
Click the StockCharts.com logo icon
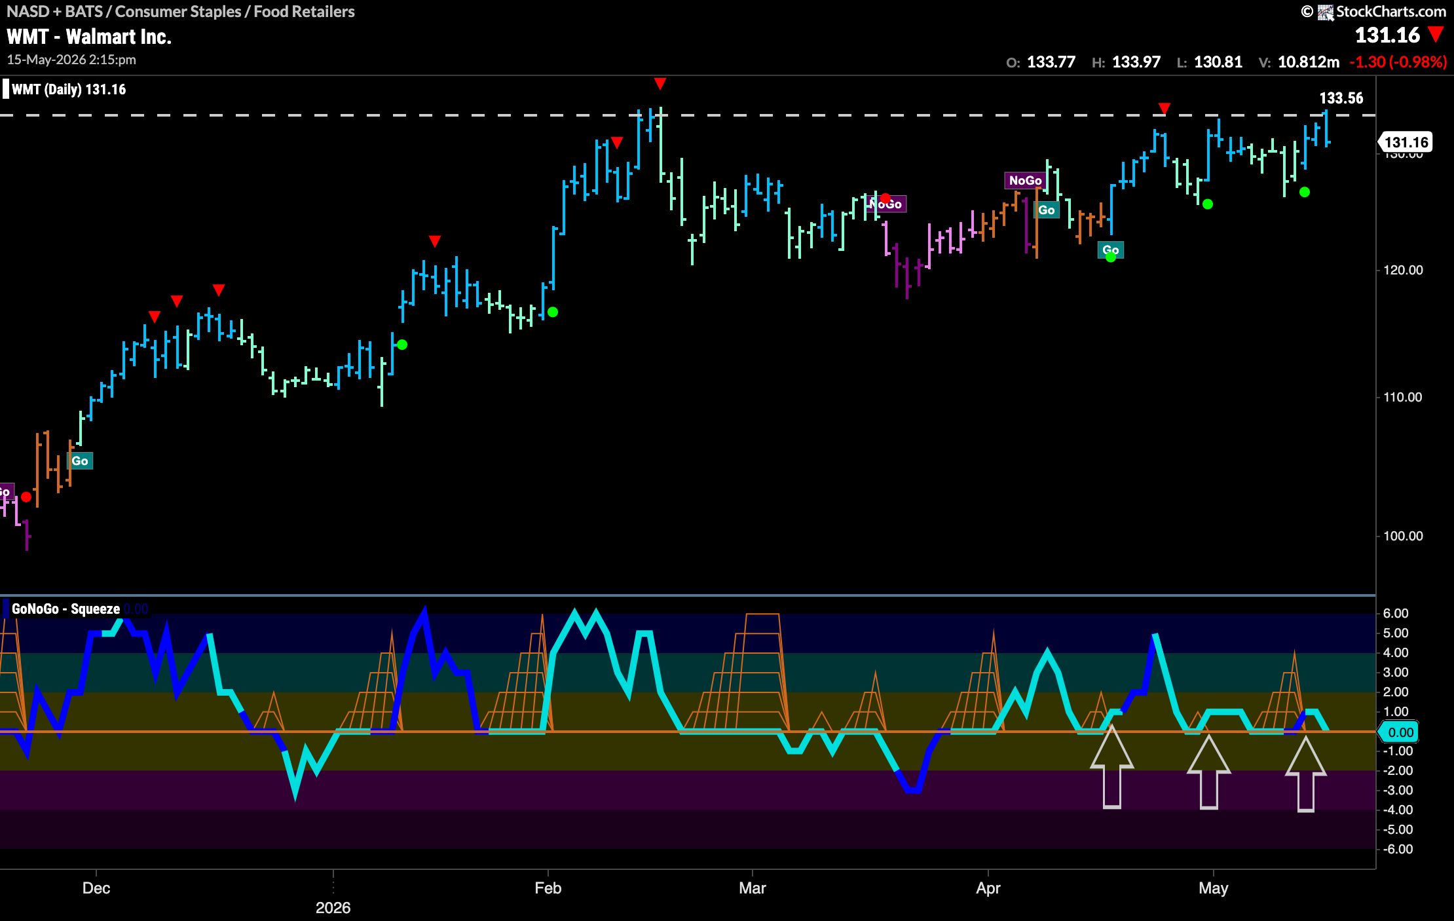pos(1325,12)
